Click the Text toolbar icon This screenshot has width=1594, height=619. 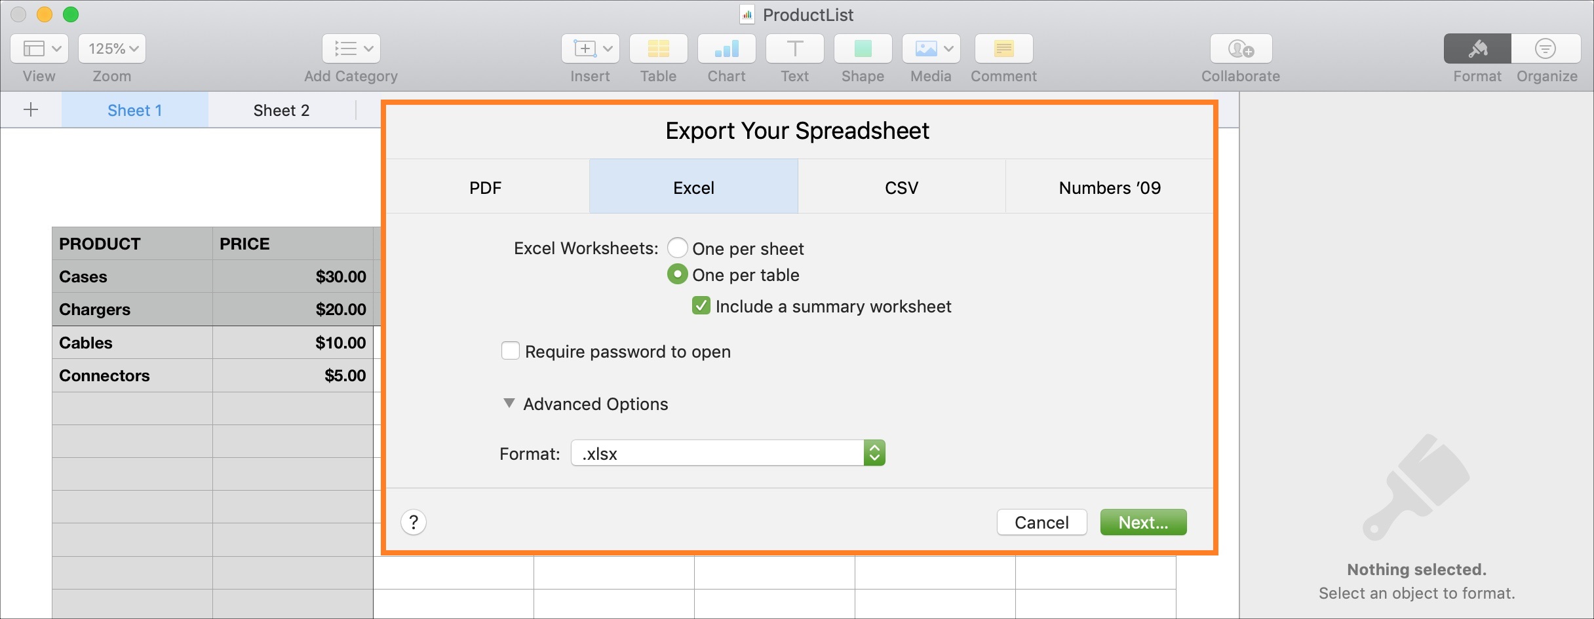(795, 48)
